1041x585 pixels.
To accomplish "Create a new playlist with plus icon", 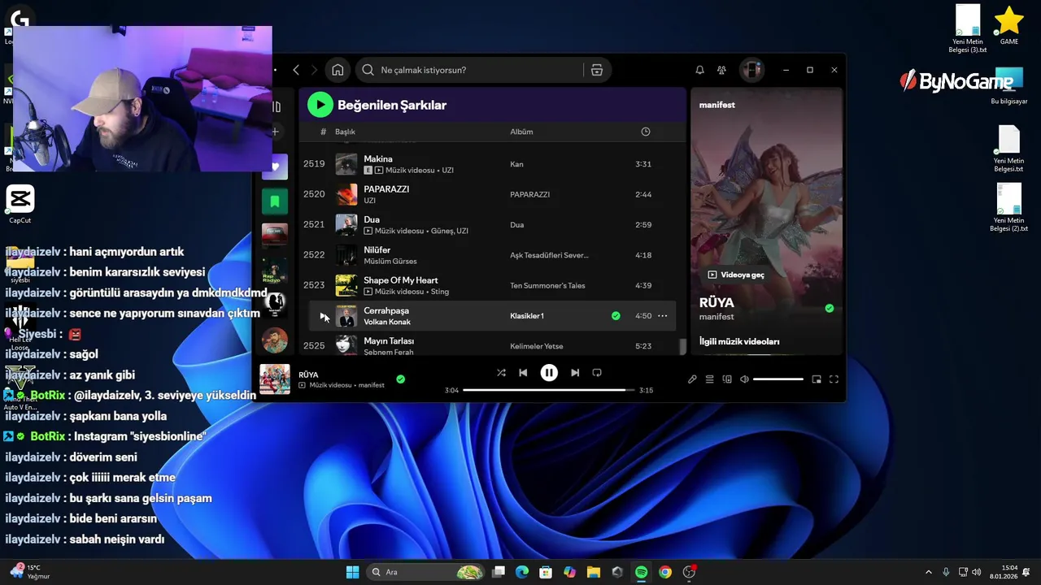I will [x=275, y=131].
